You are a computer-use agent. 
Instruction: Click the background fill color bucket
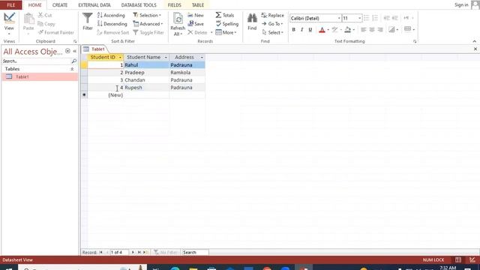(347, 30)
